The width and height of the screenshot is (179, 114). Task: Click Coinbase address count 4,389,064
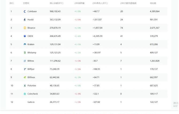(155, 11)
